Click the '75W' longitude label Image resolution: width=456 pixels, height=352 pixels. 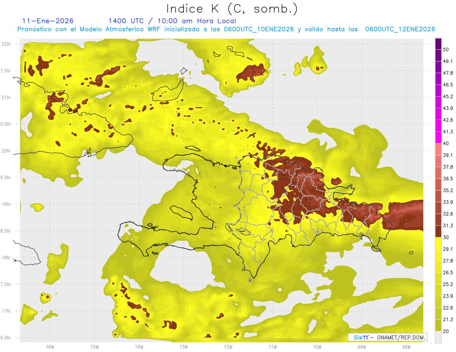[94, 347]
